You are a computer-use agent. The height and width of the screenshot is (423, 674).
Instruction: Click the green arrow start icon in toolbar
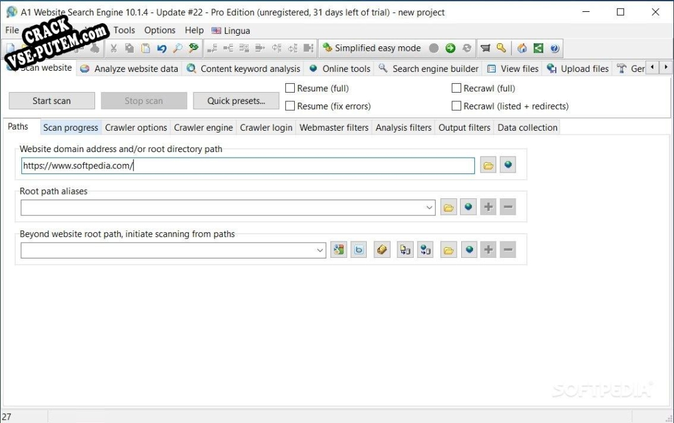pos(450,48)
